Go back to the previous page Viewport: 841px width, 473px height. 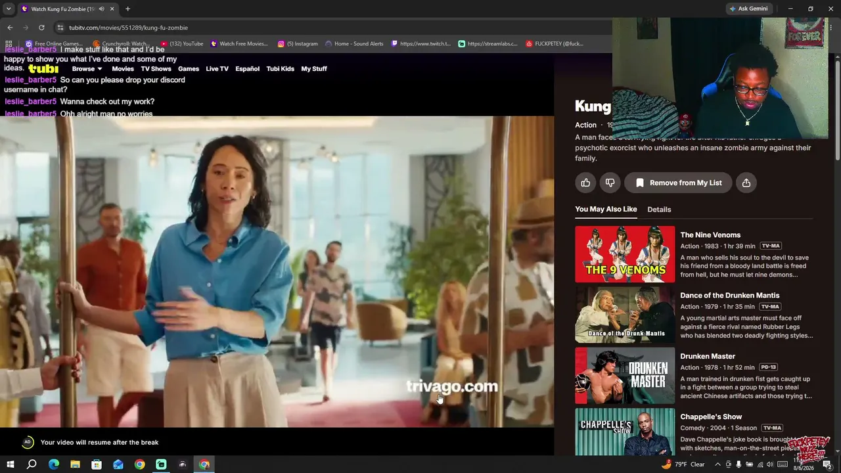click(x=10, y=28)
